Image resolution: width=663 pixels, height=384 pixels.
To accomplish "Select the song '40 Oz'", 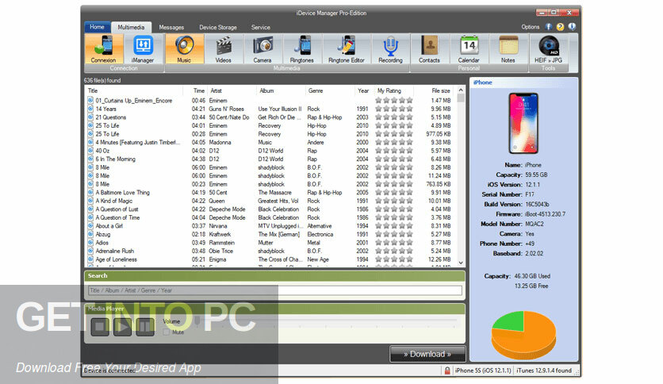I will (x=102, y=151).
